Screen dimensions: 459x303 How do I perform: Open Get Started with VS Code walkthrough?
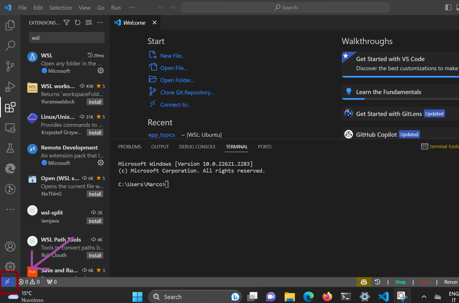click(x=400, y=64)
